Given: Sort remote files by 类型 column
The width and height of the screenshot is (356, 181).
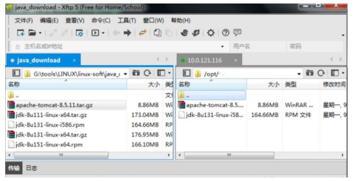Looking at the screenshot, I should [301, 84].
